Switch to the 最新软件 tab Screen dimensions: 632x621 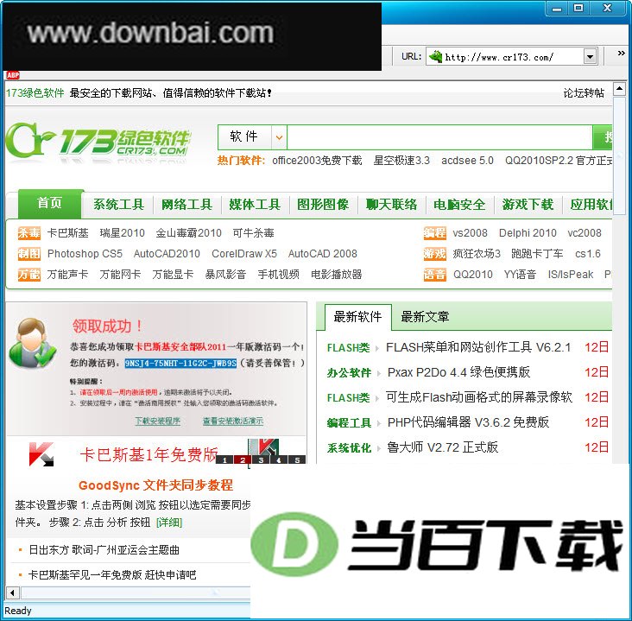358,317
